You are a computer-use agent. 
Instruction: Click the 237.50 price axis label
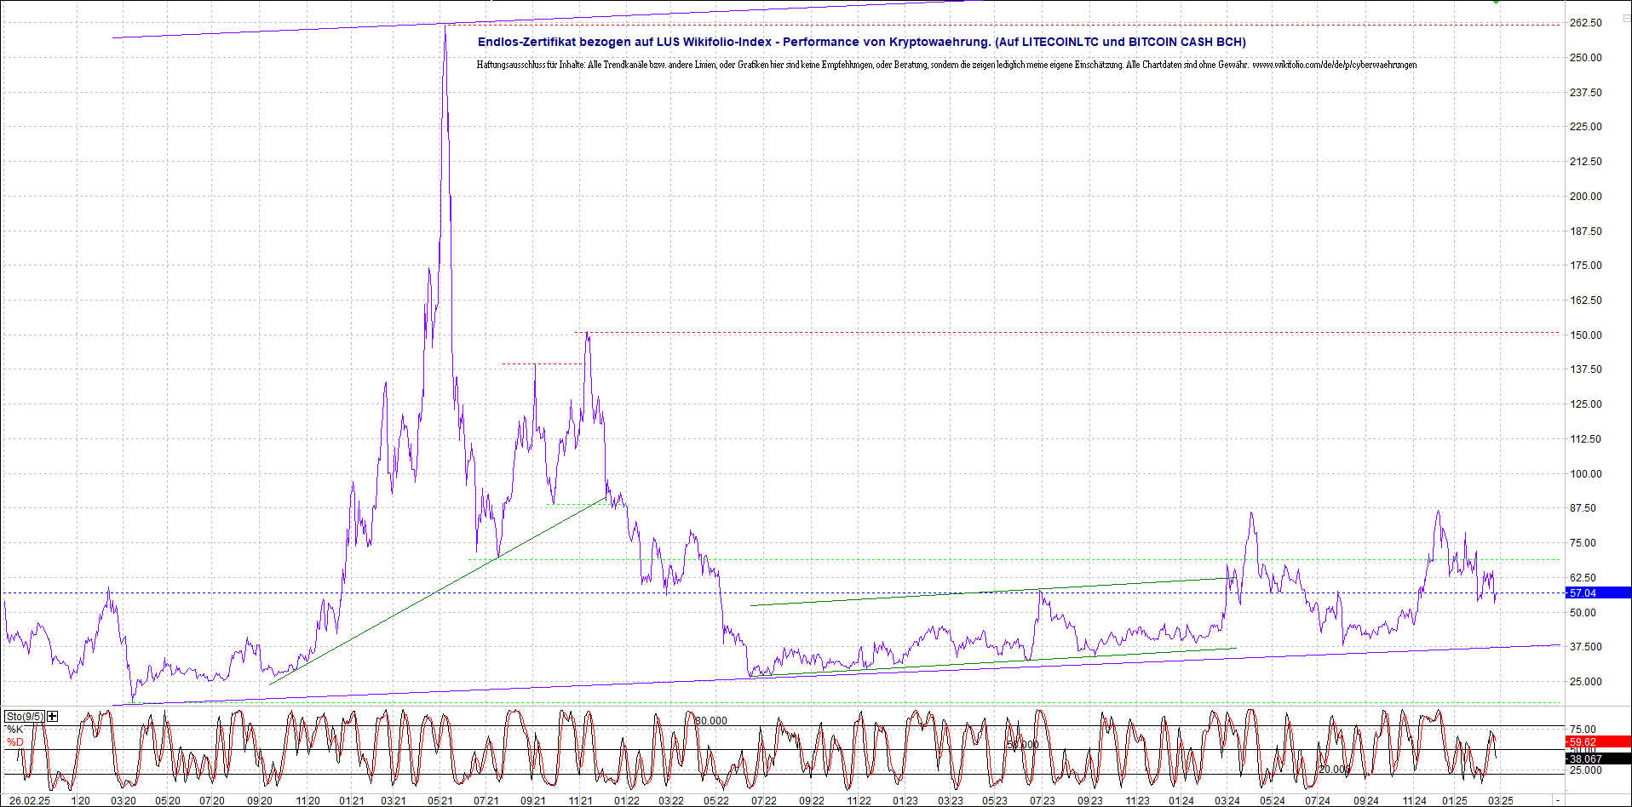coord(1585,93)
